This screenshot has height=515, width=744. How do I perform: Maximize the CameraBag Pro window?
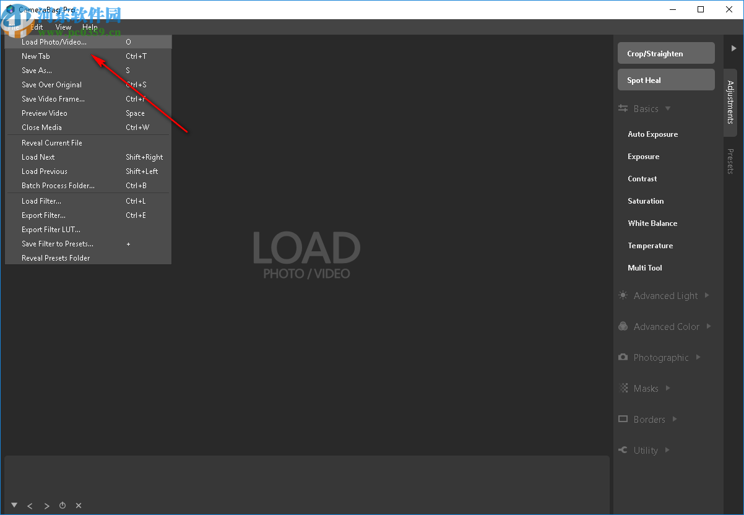click(x=701, y=9)
